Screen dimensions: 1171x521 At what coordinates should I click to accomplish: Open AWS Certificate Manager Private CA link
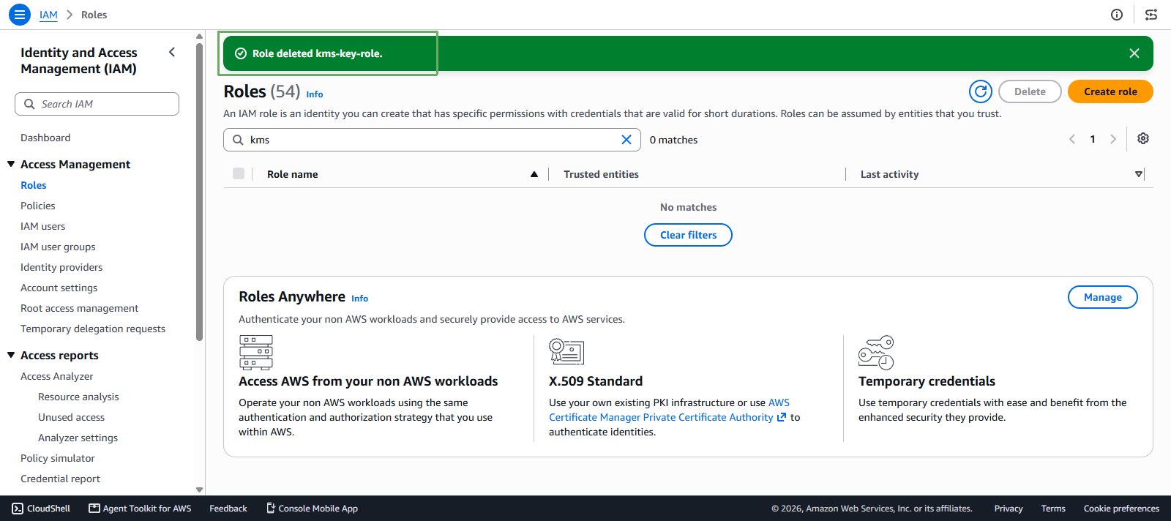pyautogui.click(x=669, y=410)
